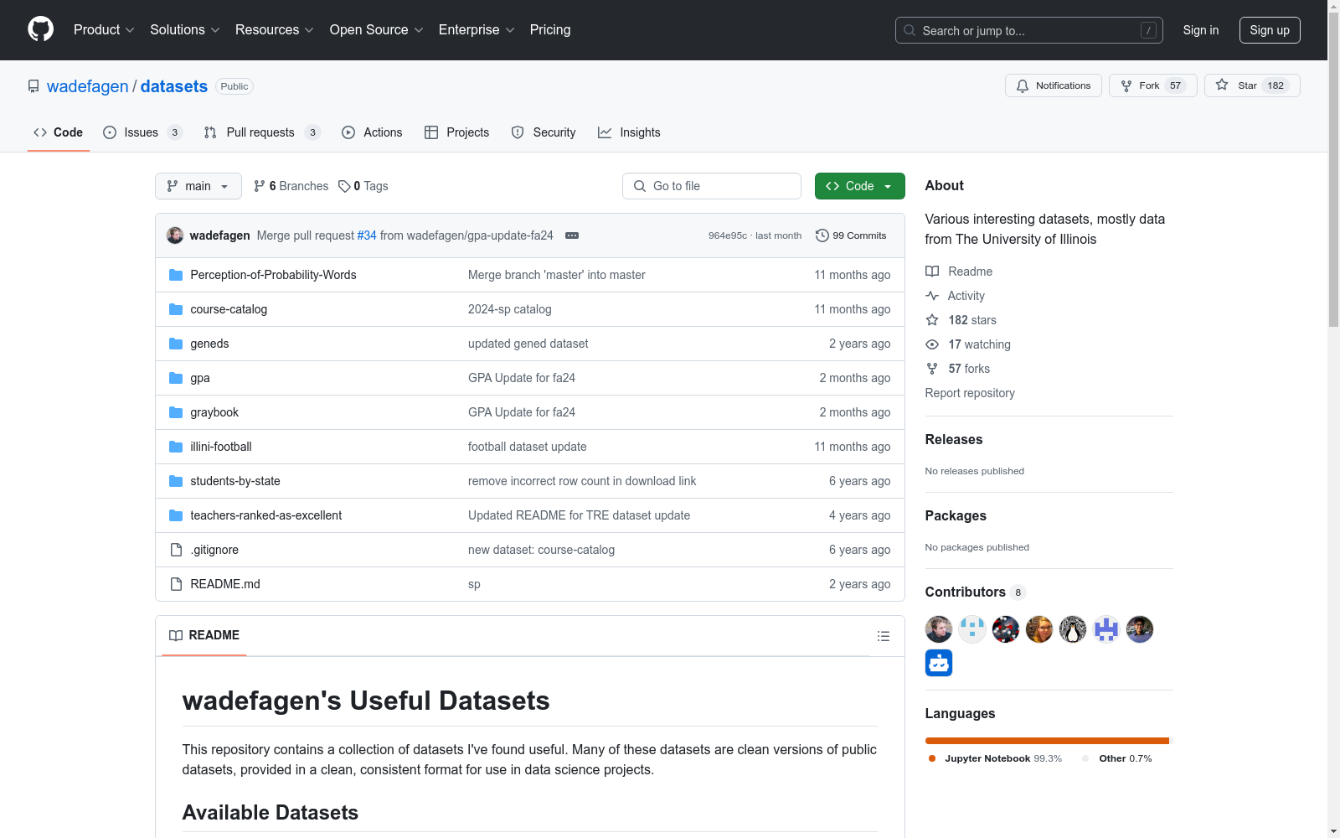Click the graybook folder icon
Image resolution: width=1340 pixels, height=838 pixels.
176,412
